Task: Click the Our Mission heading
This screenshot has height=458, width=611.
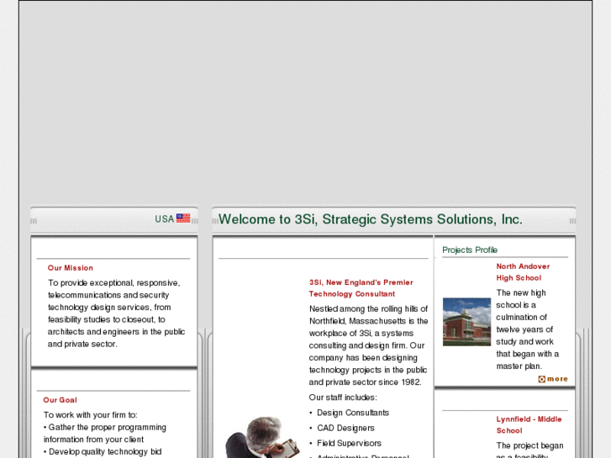Action: click(x=70, y=268)
